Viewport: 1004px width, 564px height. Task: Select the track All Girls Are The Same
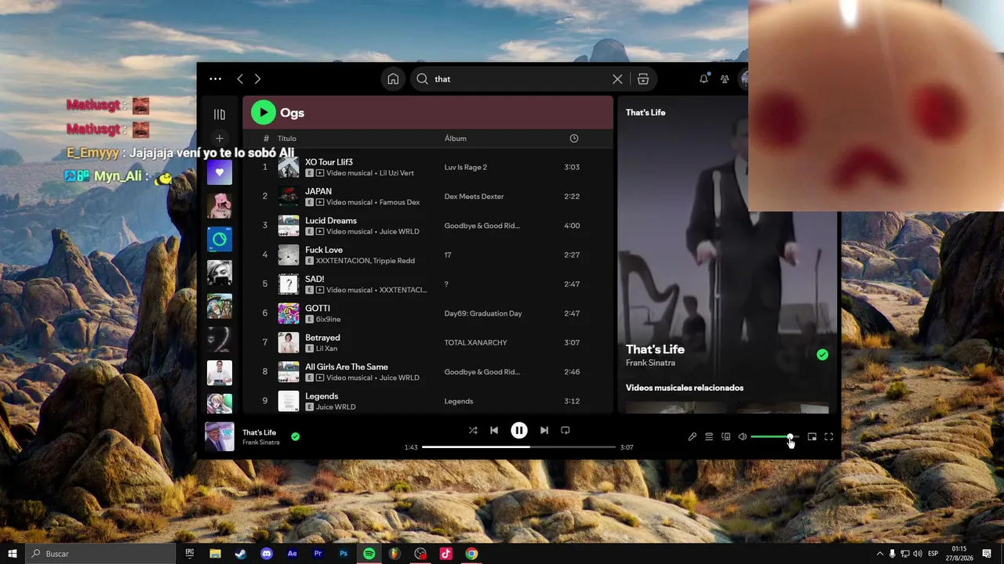347,367
